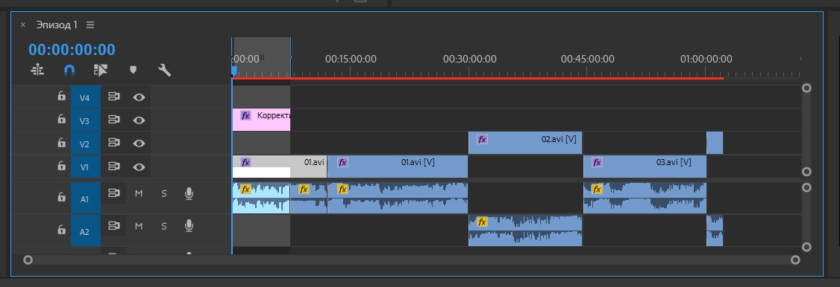Open timeline display settings wrench
Viewport: 840px width, 287px height.
[x=164, y=70]
